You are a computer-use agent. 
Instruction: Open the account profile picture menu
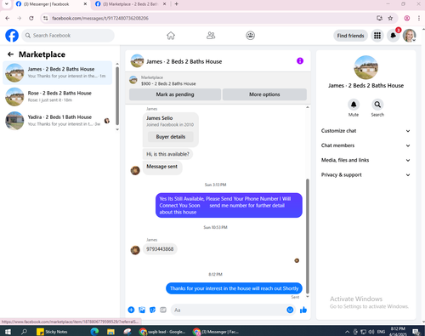point(410,36)
